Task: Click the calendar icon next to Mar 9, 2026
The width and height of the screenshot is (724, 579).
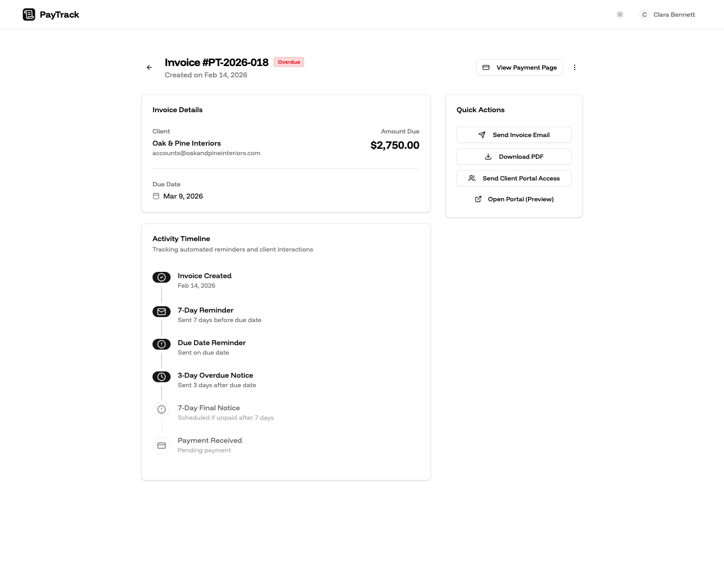Action: tap(157, 195)
